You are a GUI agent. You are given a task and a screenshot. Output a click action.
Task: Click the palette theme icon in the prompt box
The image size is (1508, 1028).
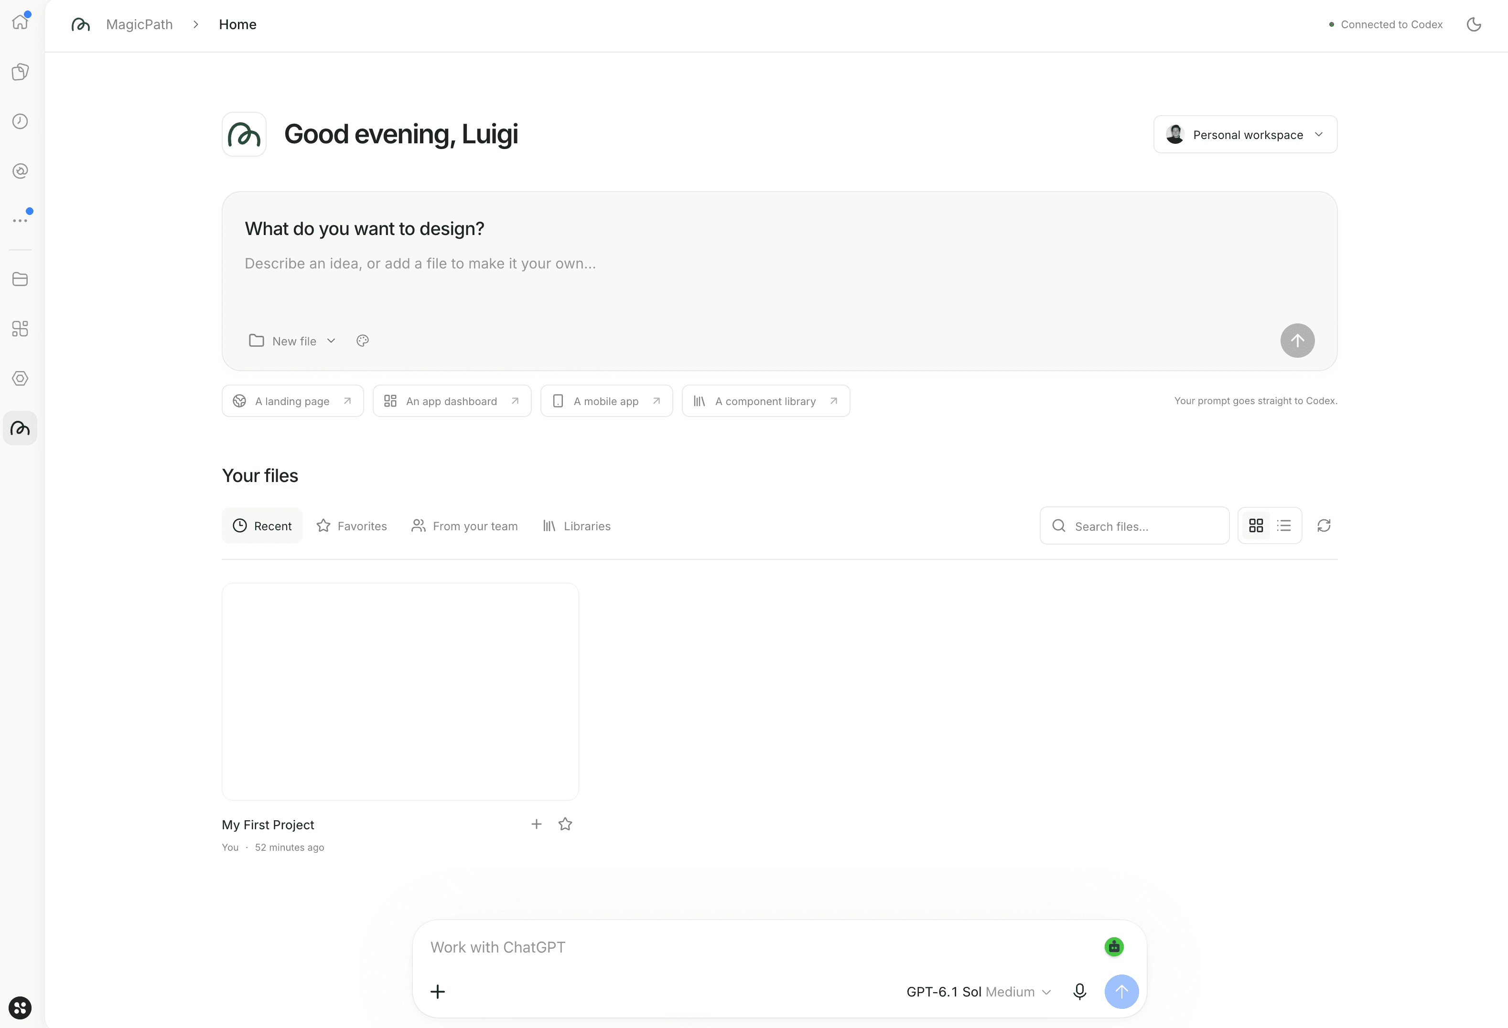(x=363, y=341)
